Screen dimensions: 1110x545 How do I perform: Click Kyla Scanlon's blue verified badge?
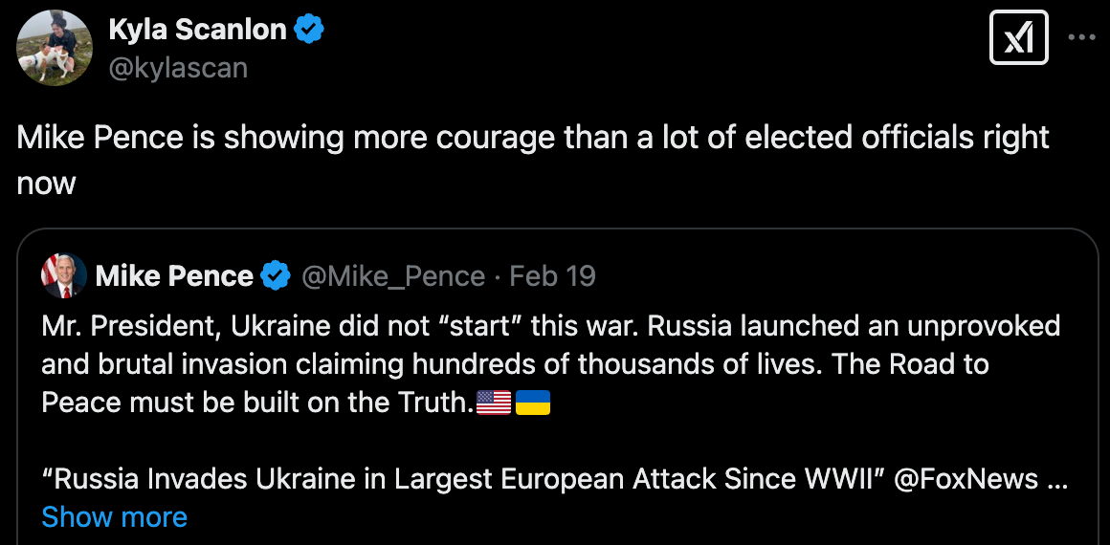[308, 30]
